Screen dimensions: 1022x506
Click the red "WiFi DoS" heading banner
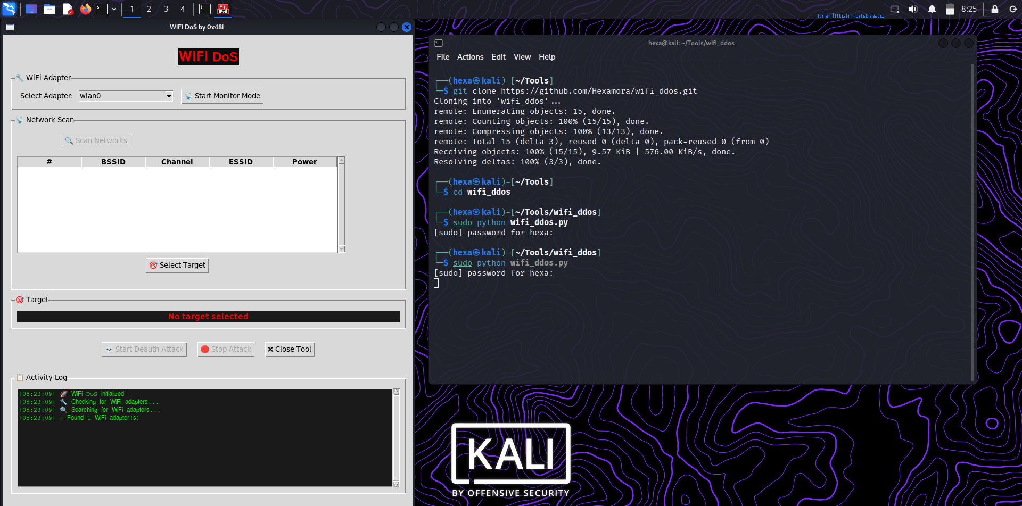click(208, 57)
